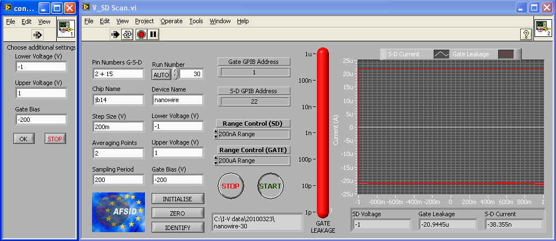Screen dimensions: 556x241
Task: Change the Range Control (SD) ring selector
Action: (215, 134)
